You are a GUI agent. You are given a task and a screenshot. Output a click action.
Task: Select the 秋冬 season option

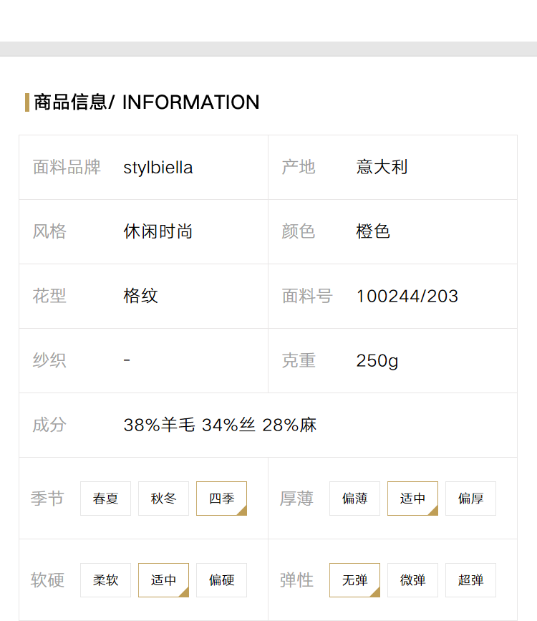[163, 499]
